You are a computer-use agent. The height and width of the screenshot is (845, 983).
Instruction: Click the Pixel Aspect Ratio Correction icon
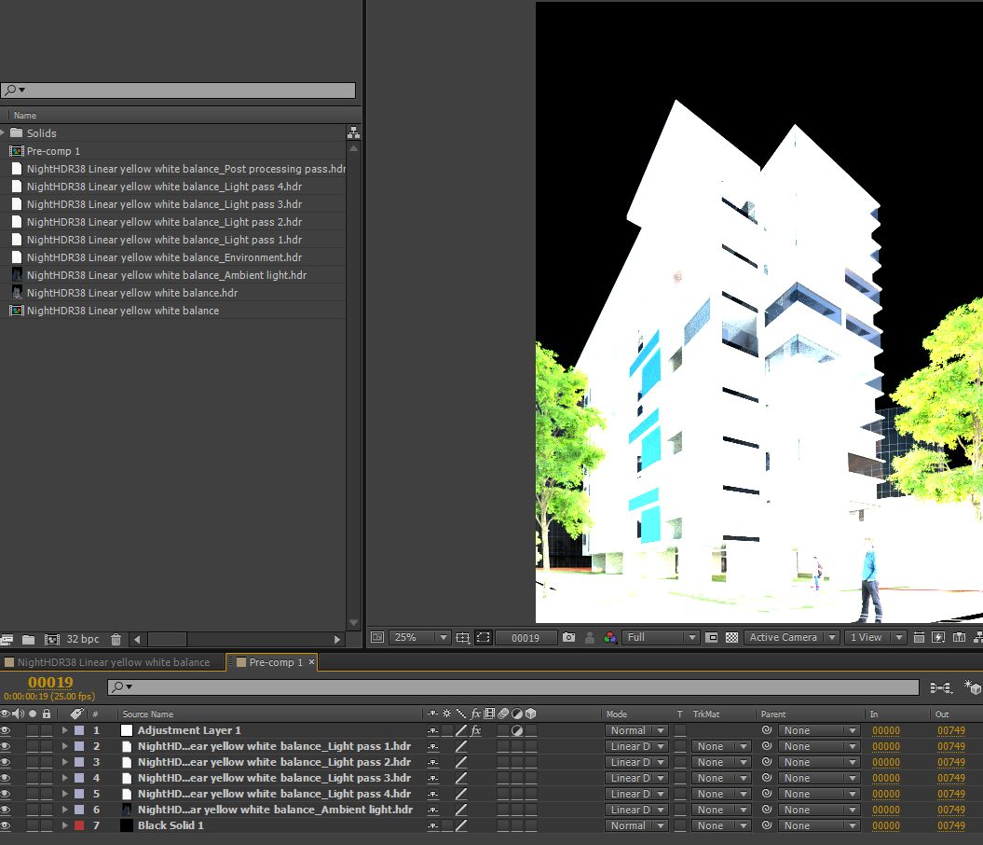[919, 637]
